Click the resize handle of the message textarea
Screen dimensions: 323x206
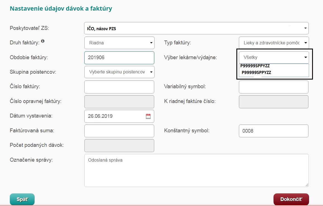[x=307, y=185]
